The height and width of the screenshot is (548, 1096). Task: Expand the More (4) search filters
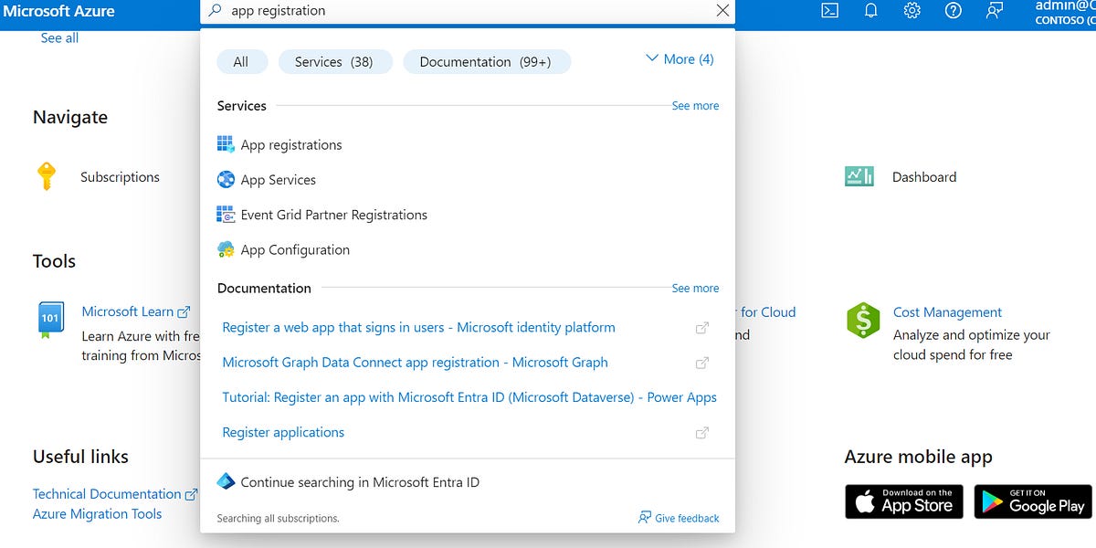(680, 58)
